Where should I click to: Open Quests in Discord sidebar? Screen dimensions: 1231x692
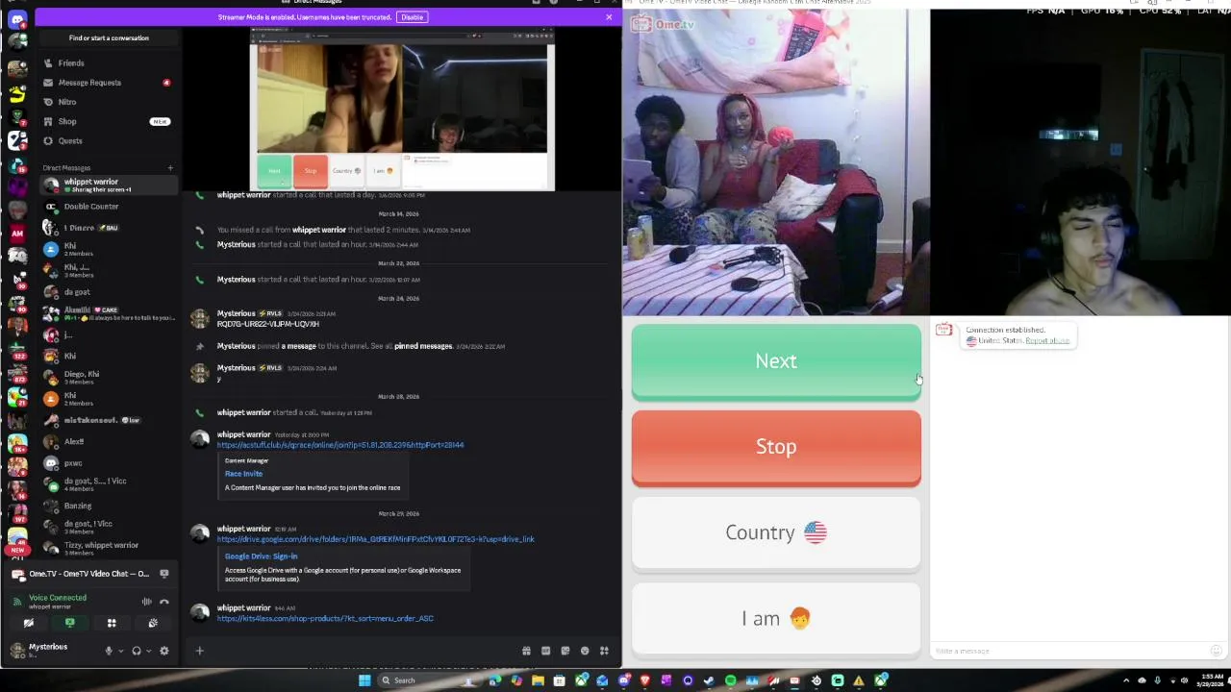coord(70,141)
